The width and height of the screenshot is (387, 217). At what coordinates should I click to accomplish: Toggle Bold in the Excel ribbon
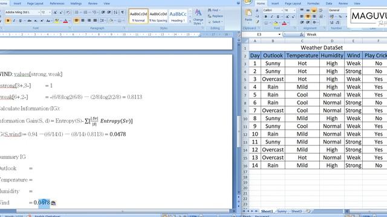[266, 17]
